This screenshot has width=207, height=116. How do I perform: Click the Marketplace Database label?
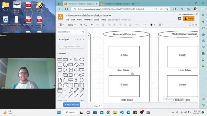pos(185,34)
